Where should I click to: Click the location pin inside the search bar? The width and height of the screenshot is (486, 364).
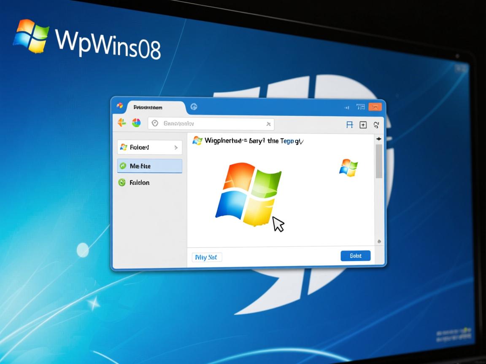155,123
